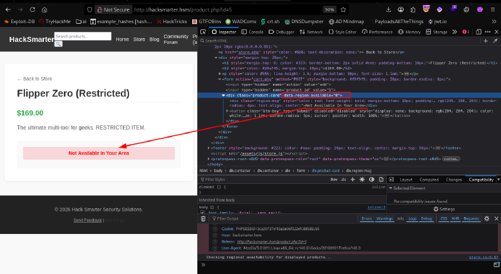
Task: Collapse the Selected Element section
Action: pos(390,188)
